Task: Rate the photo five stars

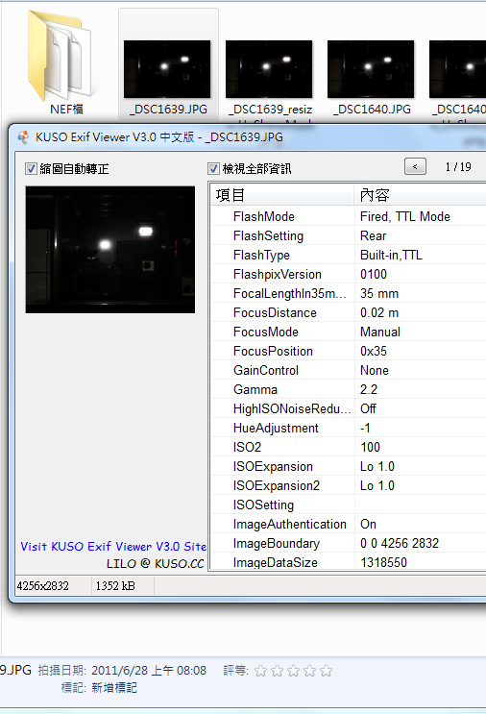Action: (x=327, y=671)
